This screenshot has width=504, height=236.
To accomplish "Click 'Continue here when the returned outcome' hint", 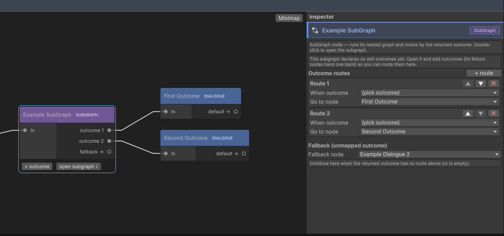I will pyautogui.click(x=405, y=164).
